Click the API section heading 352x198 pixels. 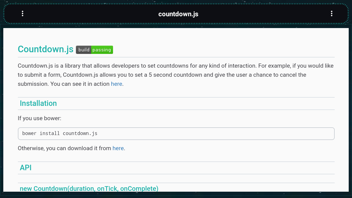(26, 168)
